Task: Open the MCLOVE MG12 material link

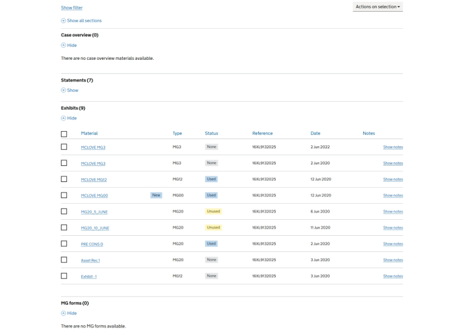Action: click(x=94, y=180)
